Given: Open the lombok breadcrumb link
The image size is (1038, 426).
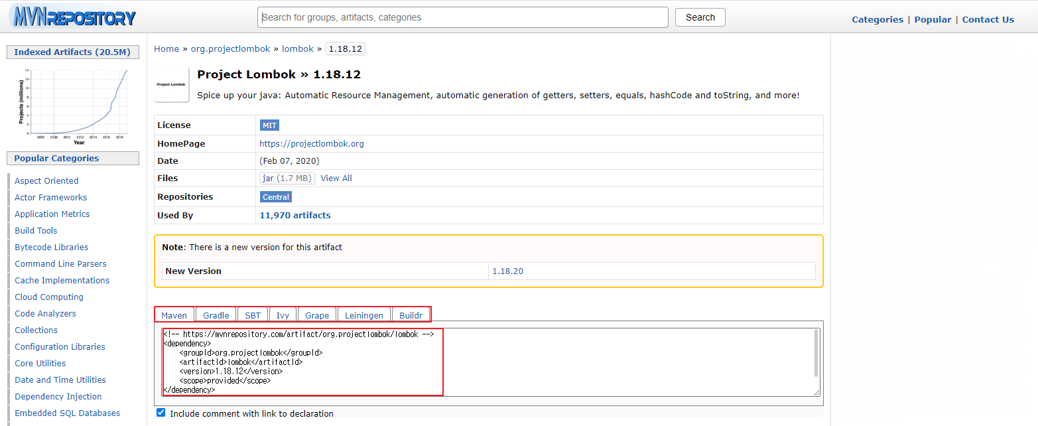Looking at the screenshot, I should coord(298,48).
